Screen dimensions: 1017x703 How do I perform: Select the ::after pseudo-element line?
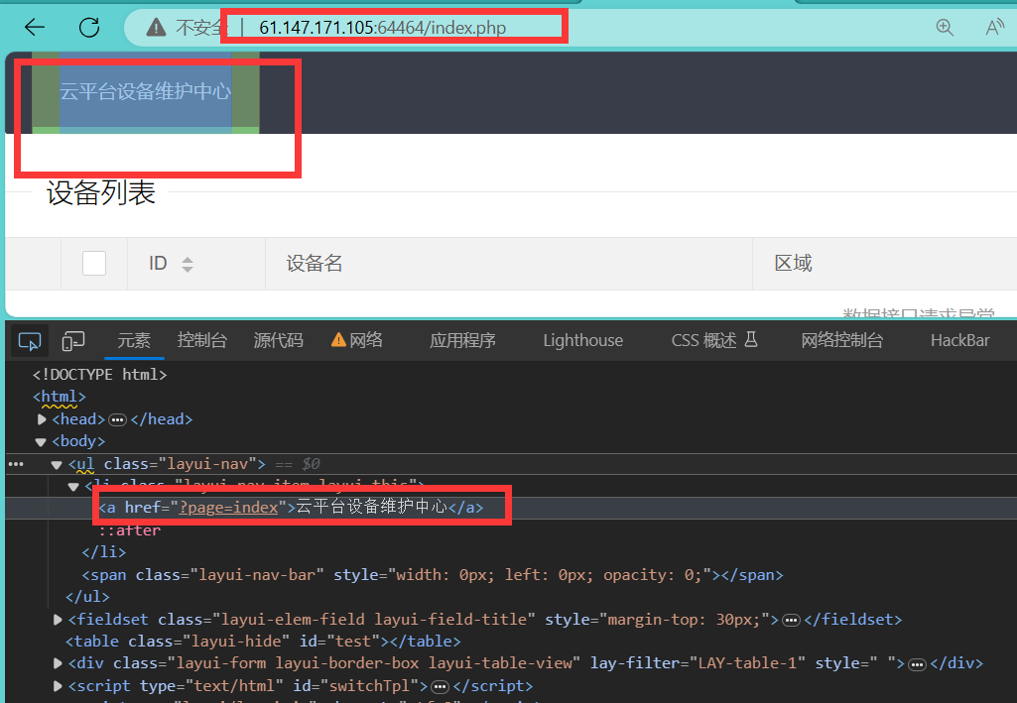click(130, 530)
